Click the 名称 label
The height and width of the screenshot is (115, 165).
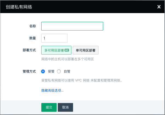click(33, 26)
